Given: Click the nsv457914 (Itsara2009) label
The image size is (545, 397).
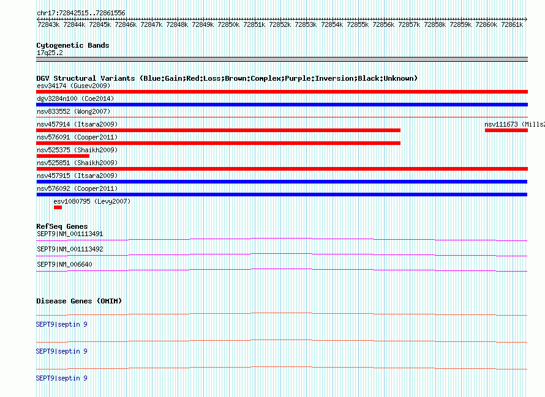Looking at the screenshot, I should click(77, 124).
